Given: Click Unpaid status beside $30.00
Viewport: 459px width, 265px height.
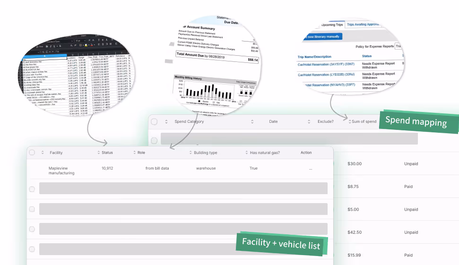Looking at the screenshot, I should tap(411, 164).
